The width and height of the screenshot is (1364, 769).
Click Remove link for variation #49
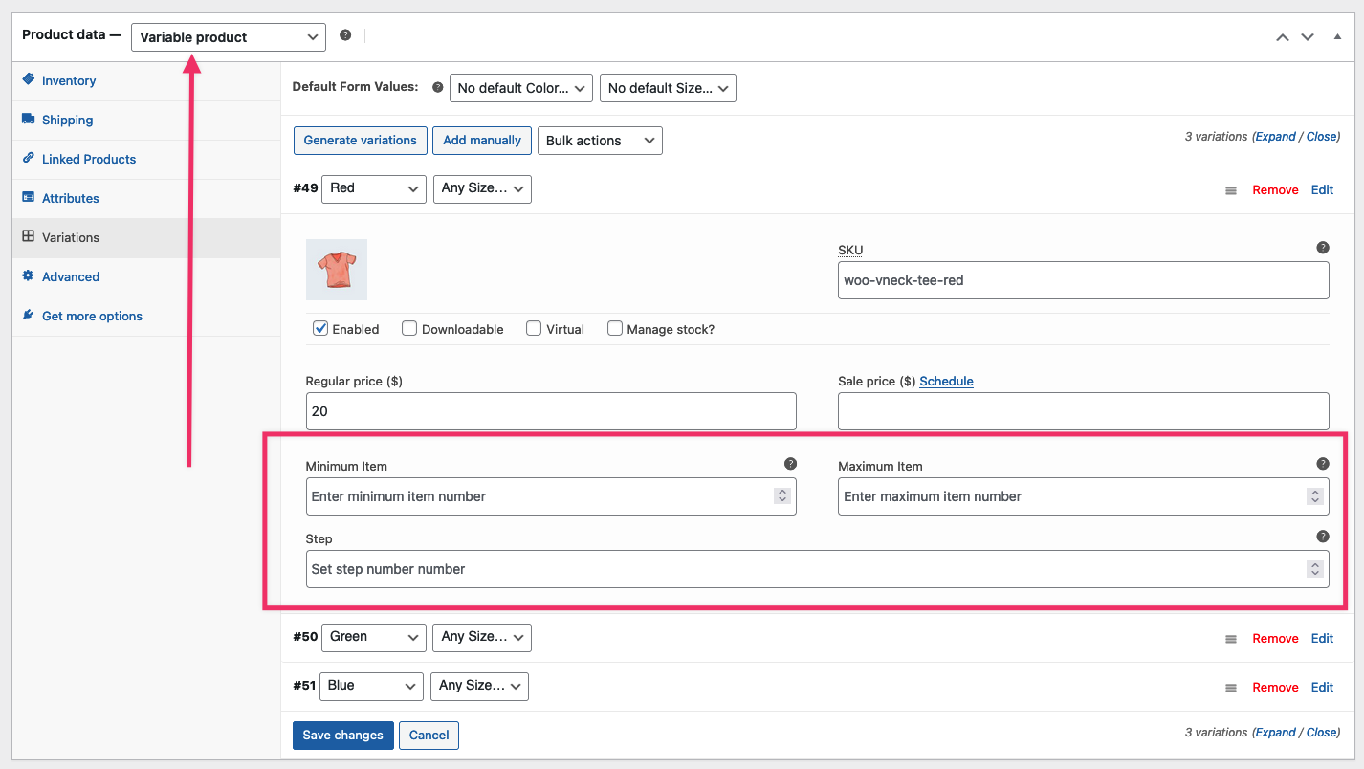1275,190
